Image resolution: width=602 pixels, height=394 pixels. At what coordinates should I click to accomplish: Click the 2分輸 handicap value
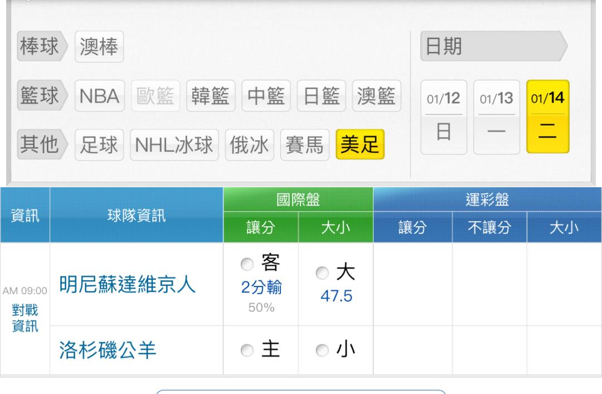tap(261, 287)
